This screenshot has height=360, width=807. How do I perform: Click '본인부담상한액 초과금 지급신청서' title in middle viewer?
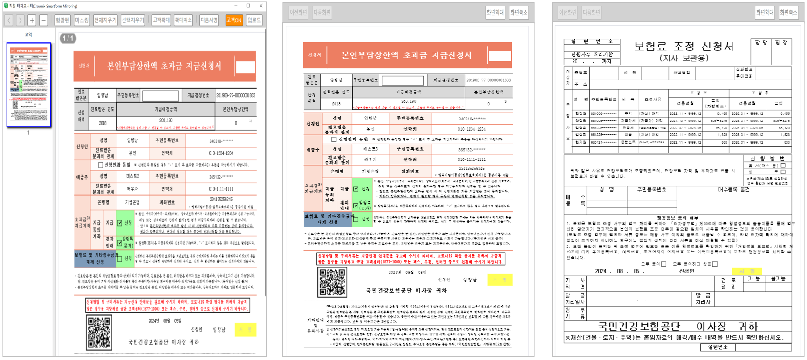click(407, 55)
